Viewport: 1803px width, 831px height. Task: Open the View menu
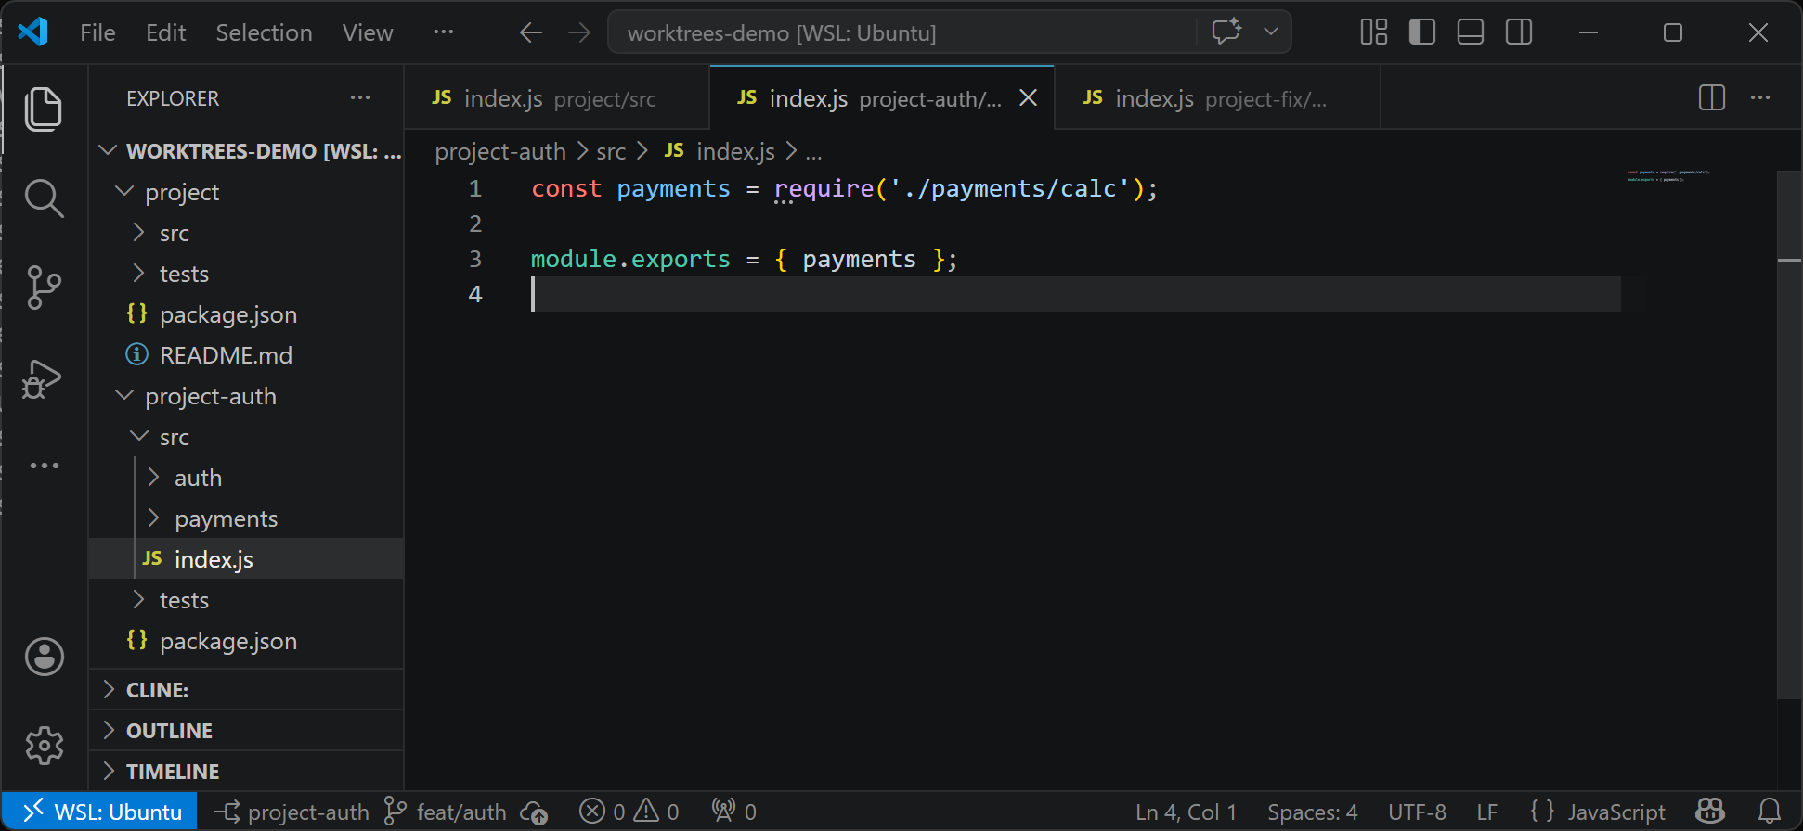368,33
